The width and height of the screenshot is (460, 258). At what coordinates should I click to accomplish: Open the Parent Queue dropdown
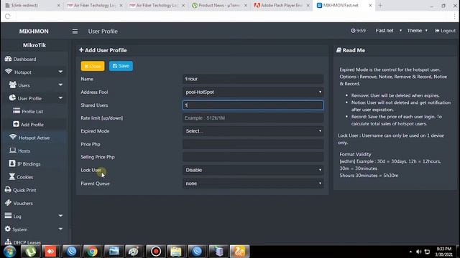tap(253, 183)
